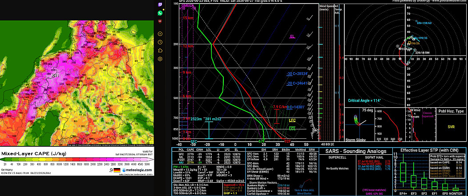Open the Extensions cube icon

(160, 50)
